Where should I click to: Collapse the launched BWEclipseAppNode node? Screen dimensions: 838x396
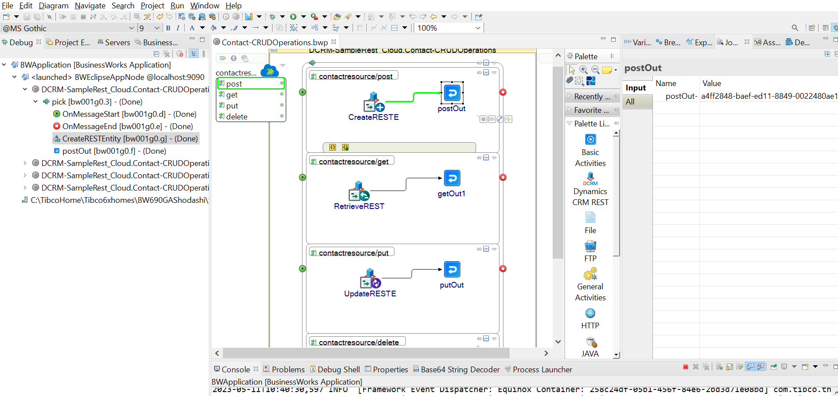tap(15, 77)
